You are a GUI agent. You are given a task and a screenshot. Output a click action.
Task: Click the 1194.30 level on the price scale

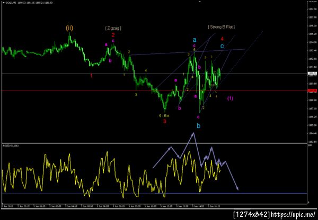(x=312, y=42)
